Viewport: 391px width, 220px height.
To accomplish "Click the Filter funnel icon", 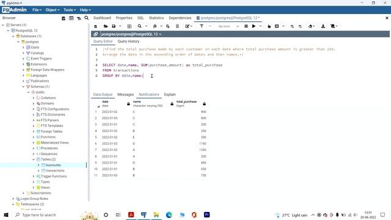I will point(202,26).
